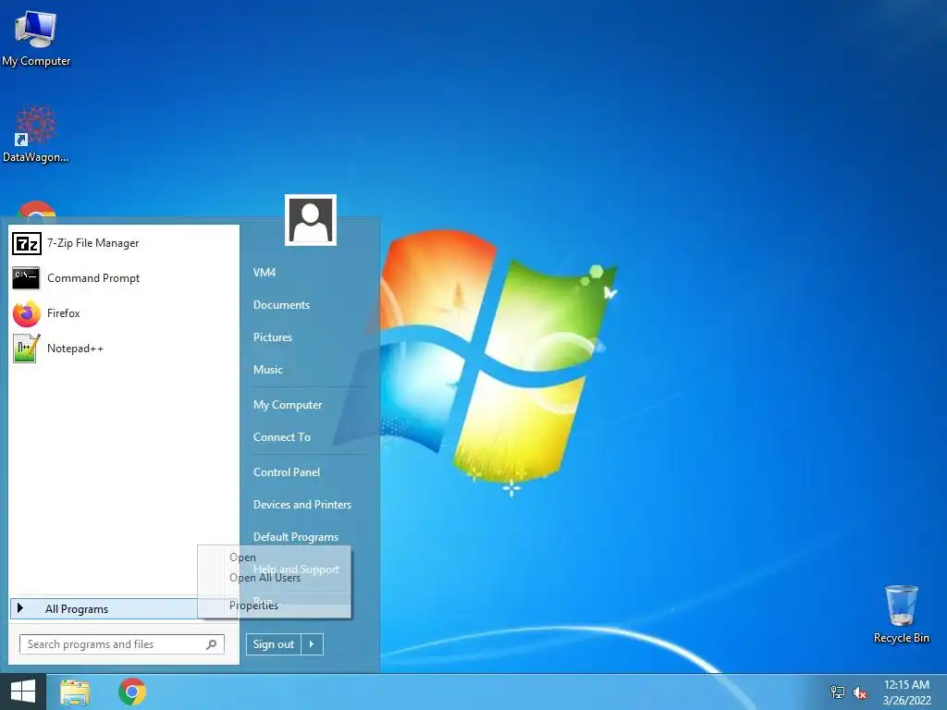The width and height of the screenshot is (947, 710).
Task: Click the user account picture
Action: (311, 220)
